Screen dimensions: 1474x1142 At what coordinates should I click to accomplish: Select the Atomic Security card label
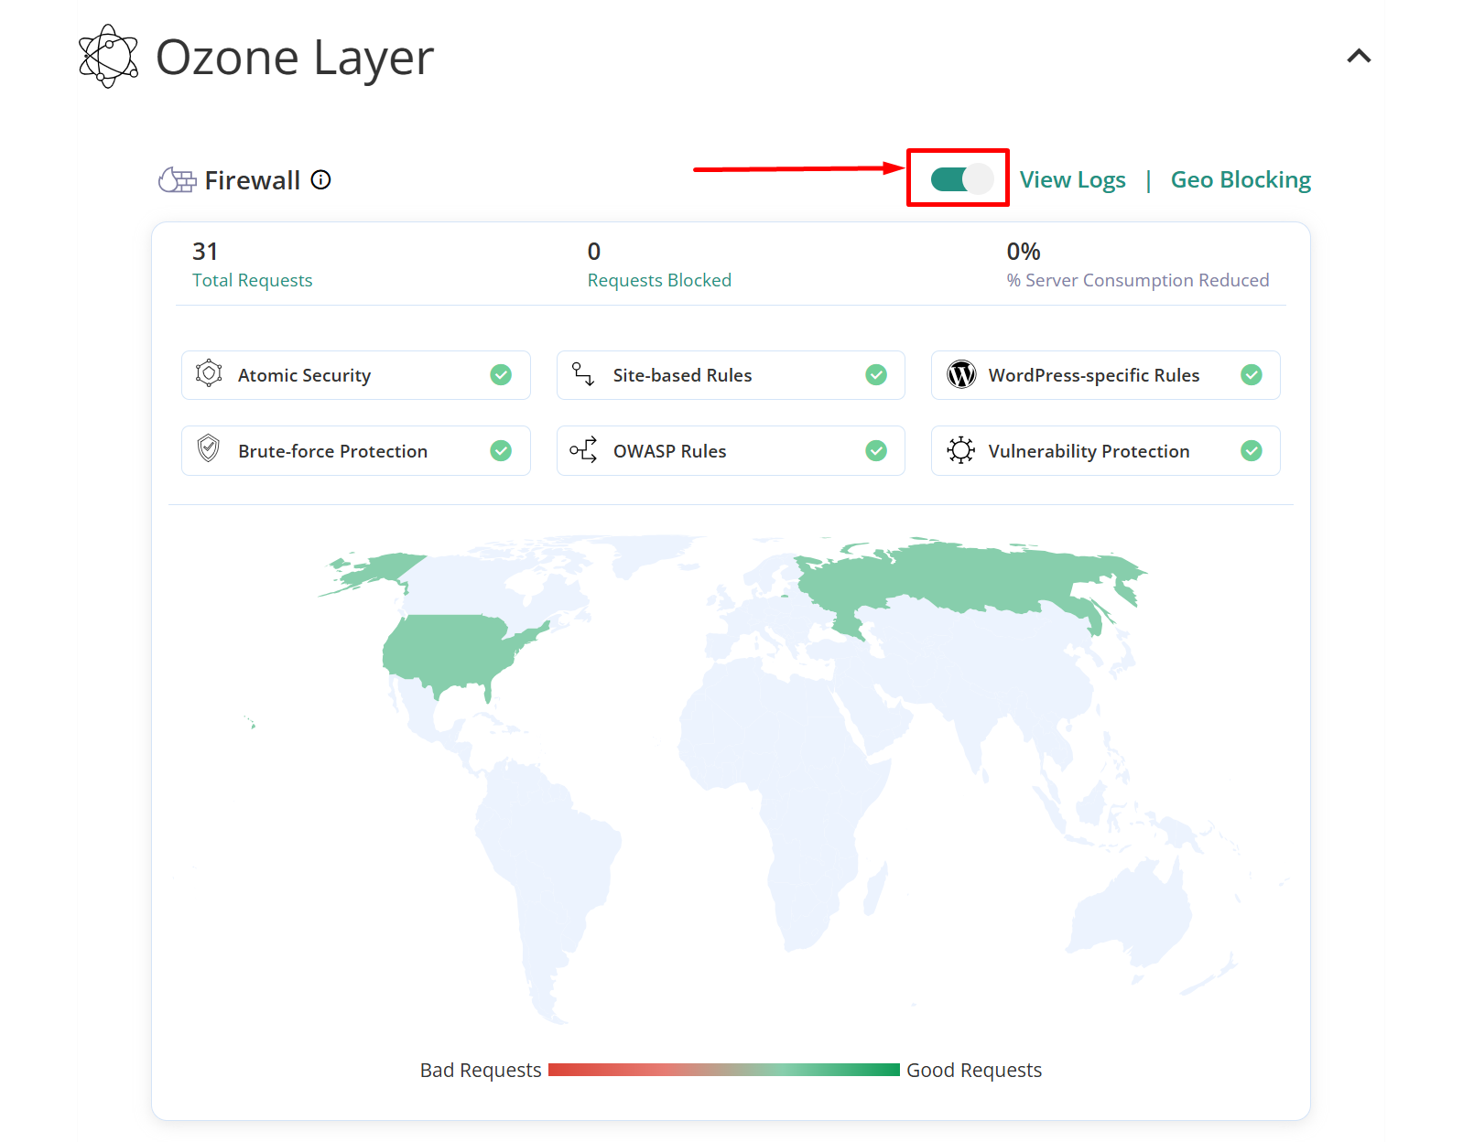click(304, 375)
